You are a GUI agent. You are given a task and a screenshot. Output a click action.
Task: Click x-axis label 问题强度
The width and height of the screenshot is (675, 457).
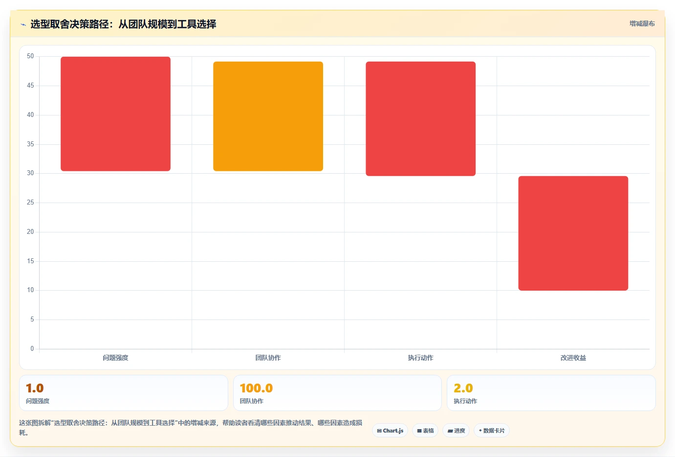[x=115, y=358]
